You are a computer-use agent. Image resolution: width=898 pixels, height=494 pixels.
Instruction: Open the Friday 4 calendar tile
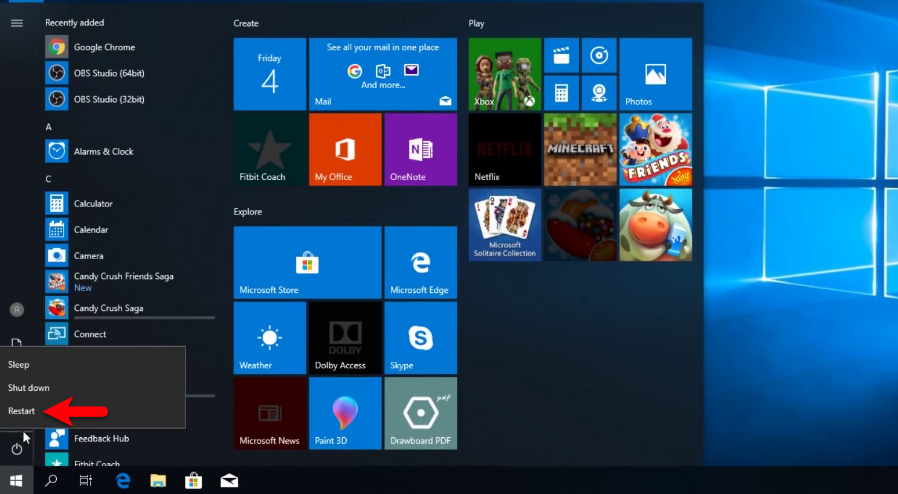(x=270, y=74)
